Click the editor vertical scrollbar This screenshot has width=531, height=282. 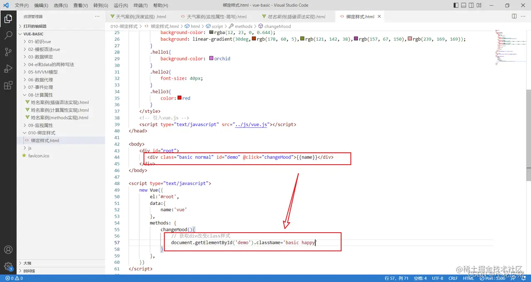point(529,135)
